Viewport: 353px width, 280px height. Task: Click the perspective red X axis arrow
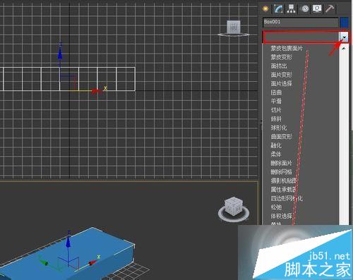[x=92, y=262]
